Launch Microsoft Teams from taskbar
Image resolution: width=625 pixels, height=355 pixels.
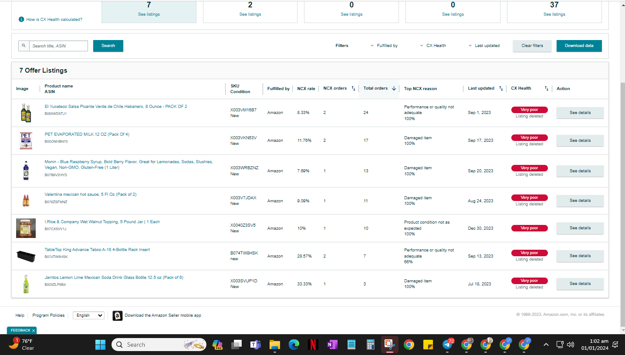[255, 345]
